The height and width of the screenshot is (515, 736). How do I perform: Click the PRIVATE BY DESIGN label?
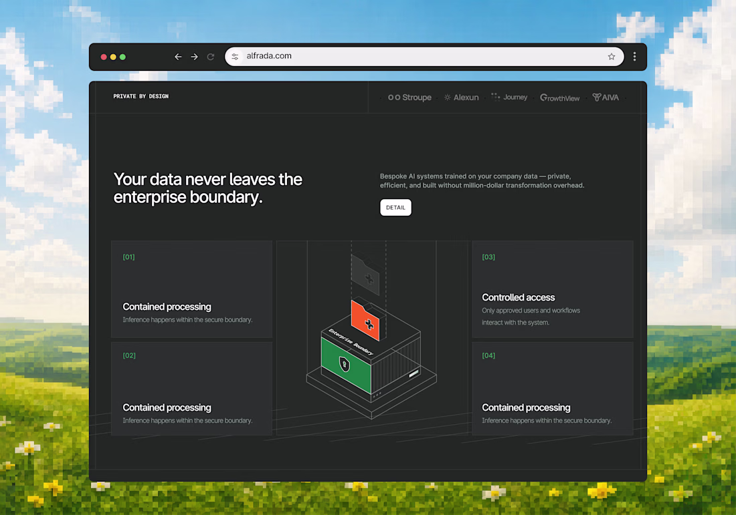[x=141, y=97]
